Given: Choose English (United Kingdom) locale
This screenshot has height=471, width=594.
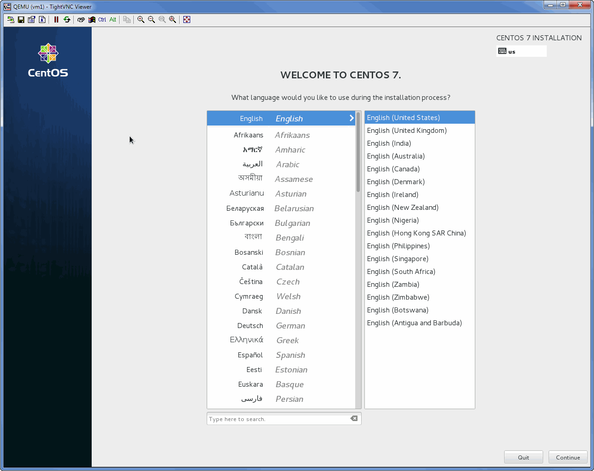Looking at the screenshot, I should 407,131.
